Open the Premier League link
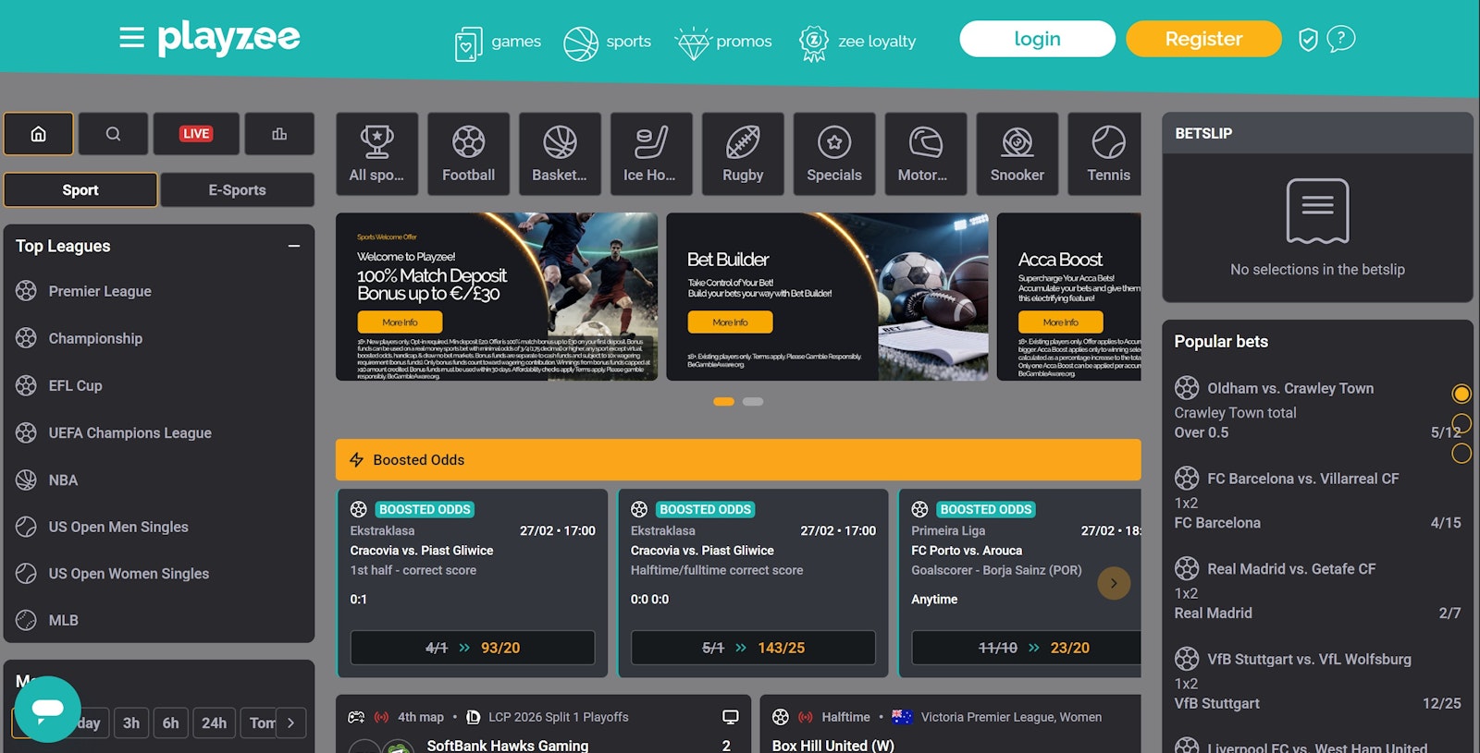The height and width of the screenshot is (753, 1480). (100, 292)
